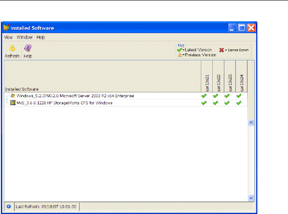Click the Refresh toolbar icon
The width and height of the screenshot is (288, 214).
pyautogui.click(x=12, y=48)
